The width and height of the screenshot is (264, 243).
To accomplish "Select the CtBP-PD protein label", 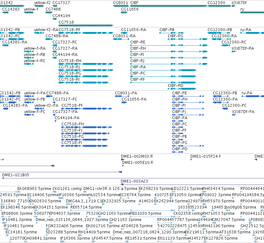I will [x=180, y=149].
